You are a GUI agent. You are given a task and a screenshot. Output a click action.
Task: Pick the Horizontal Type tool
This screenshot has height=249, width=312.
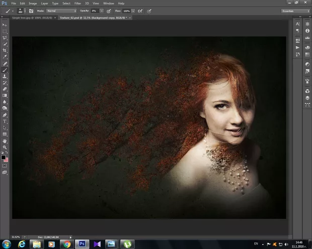[5, 121]
